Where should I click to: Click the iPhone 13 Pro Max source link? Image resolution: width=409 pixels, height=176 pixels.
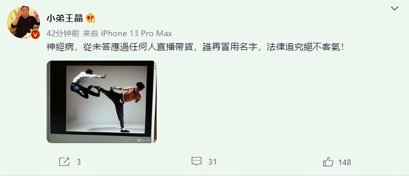click(136, 33)
